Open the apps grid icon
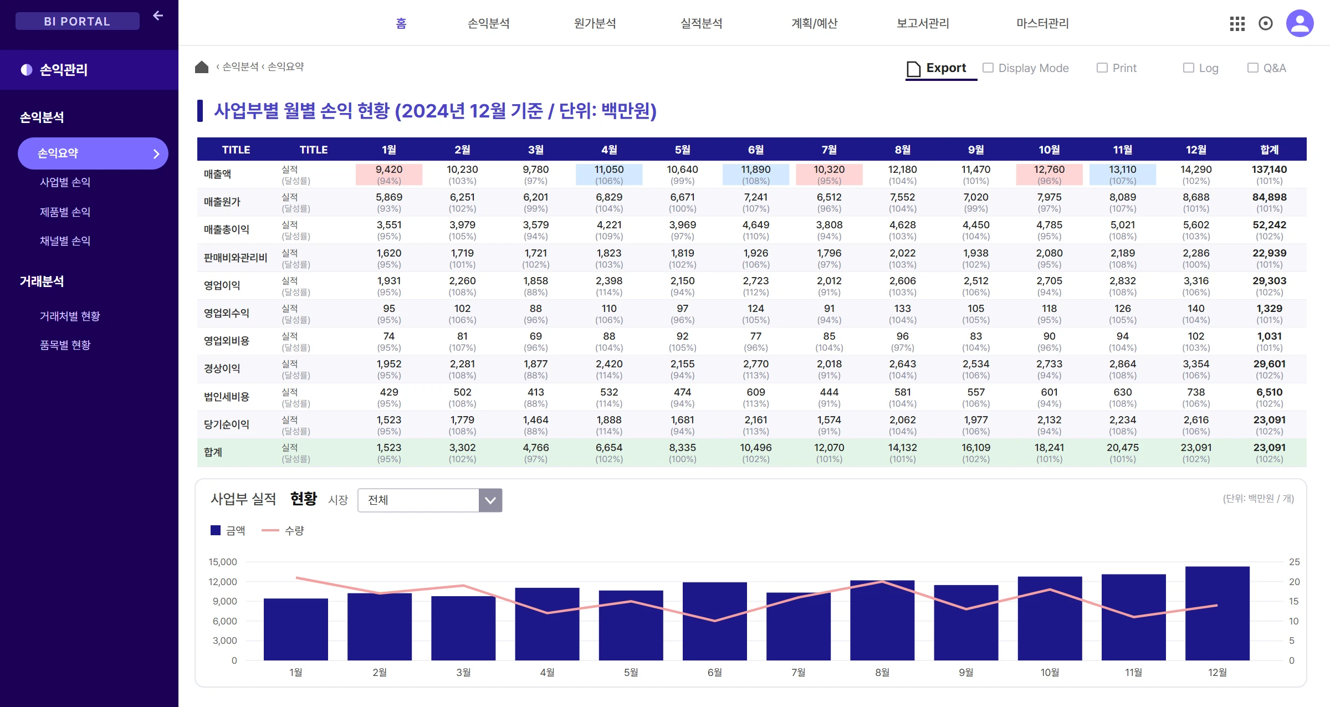Screen dimensions: 1330x707 point(1237,23)
